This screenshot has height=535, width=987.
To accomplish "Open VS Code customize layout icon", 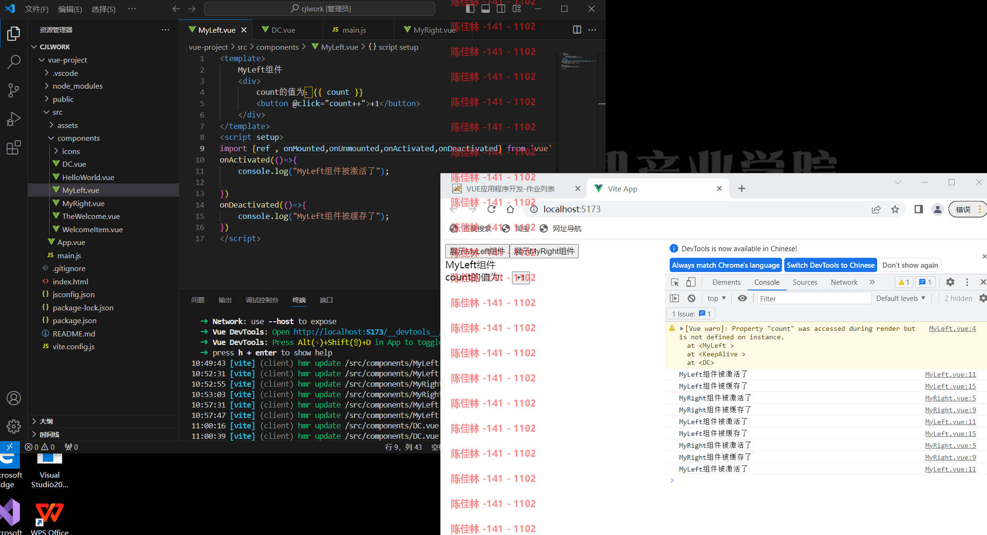I will (517, 9).
